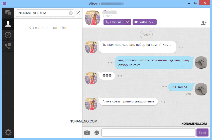The width and height of the screenshot is (212, 140).
Task: Start a Video (Beta) call
Action: point(144,22)
